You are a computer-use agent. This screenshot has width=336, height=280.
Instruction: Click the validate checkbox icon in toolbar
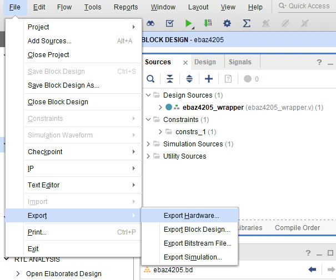(x=169, y=23)
